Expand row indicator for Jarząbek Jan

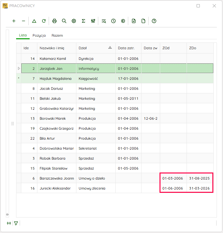[19, 69]
